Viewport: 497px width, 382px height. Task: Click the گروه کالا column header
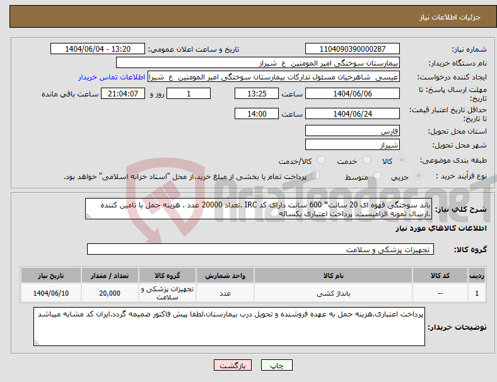point(167,275)
